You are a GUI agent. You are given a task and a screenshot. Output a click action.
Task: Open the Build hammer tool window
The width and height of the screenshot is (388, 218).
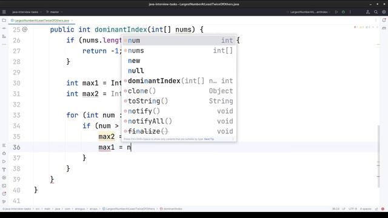pyautogui.click(x=4, y=170)
